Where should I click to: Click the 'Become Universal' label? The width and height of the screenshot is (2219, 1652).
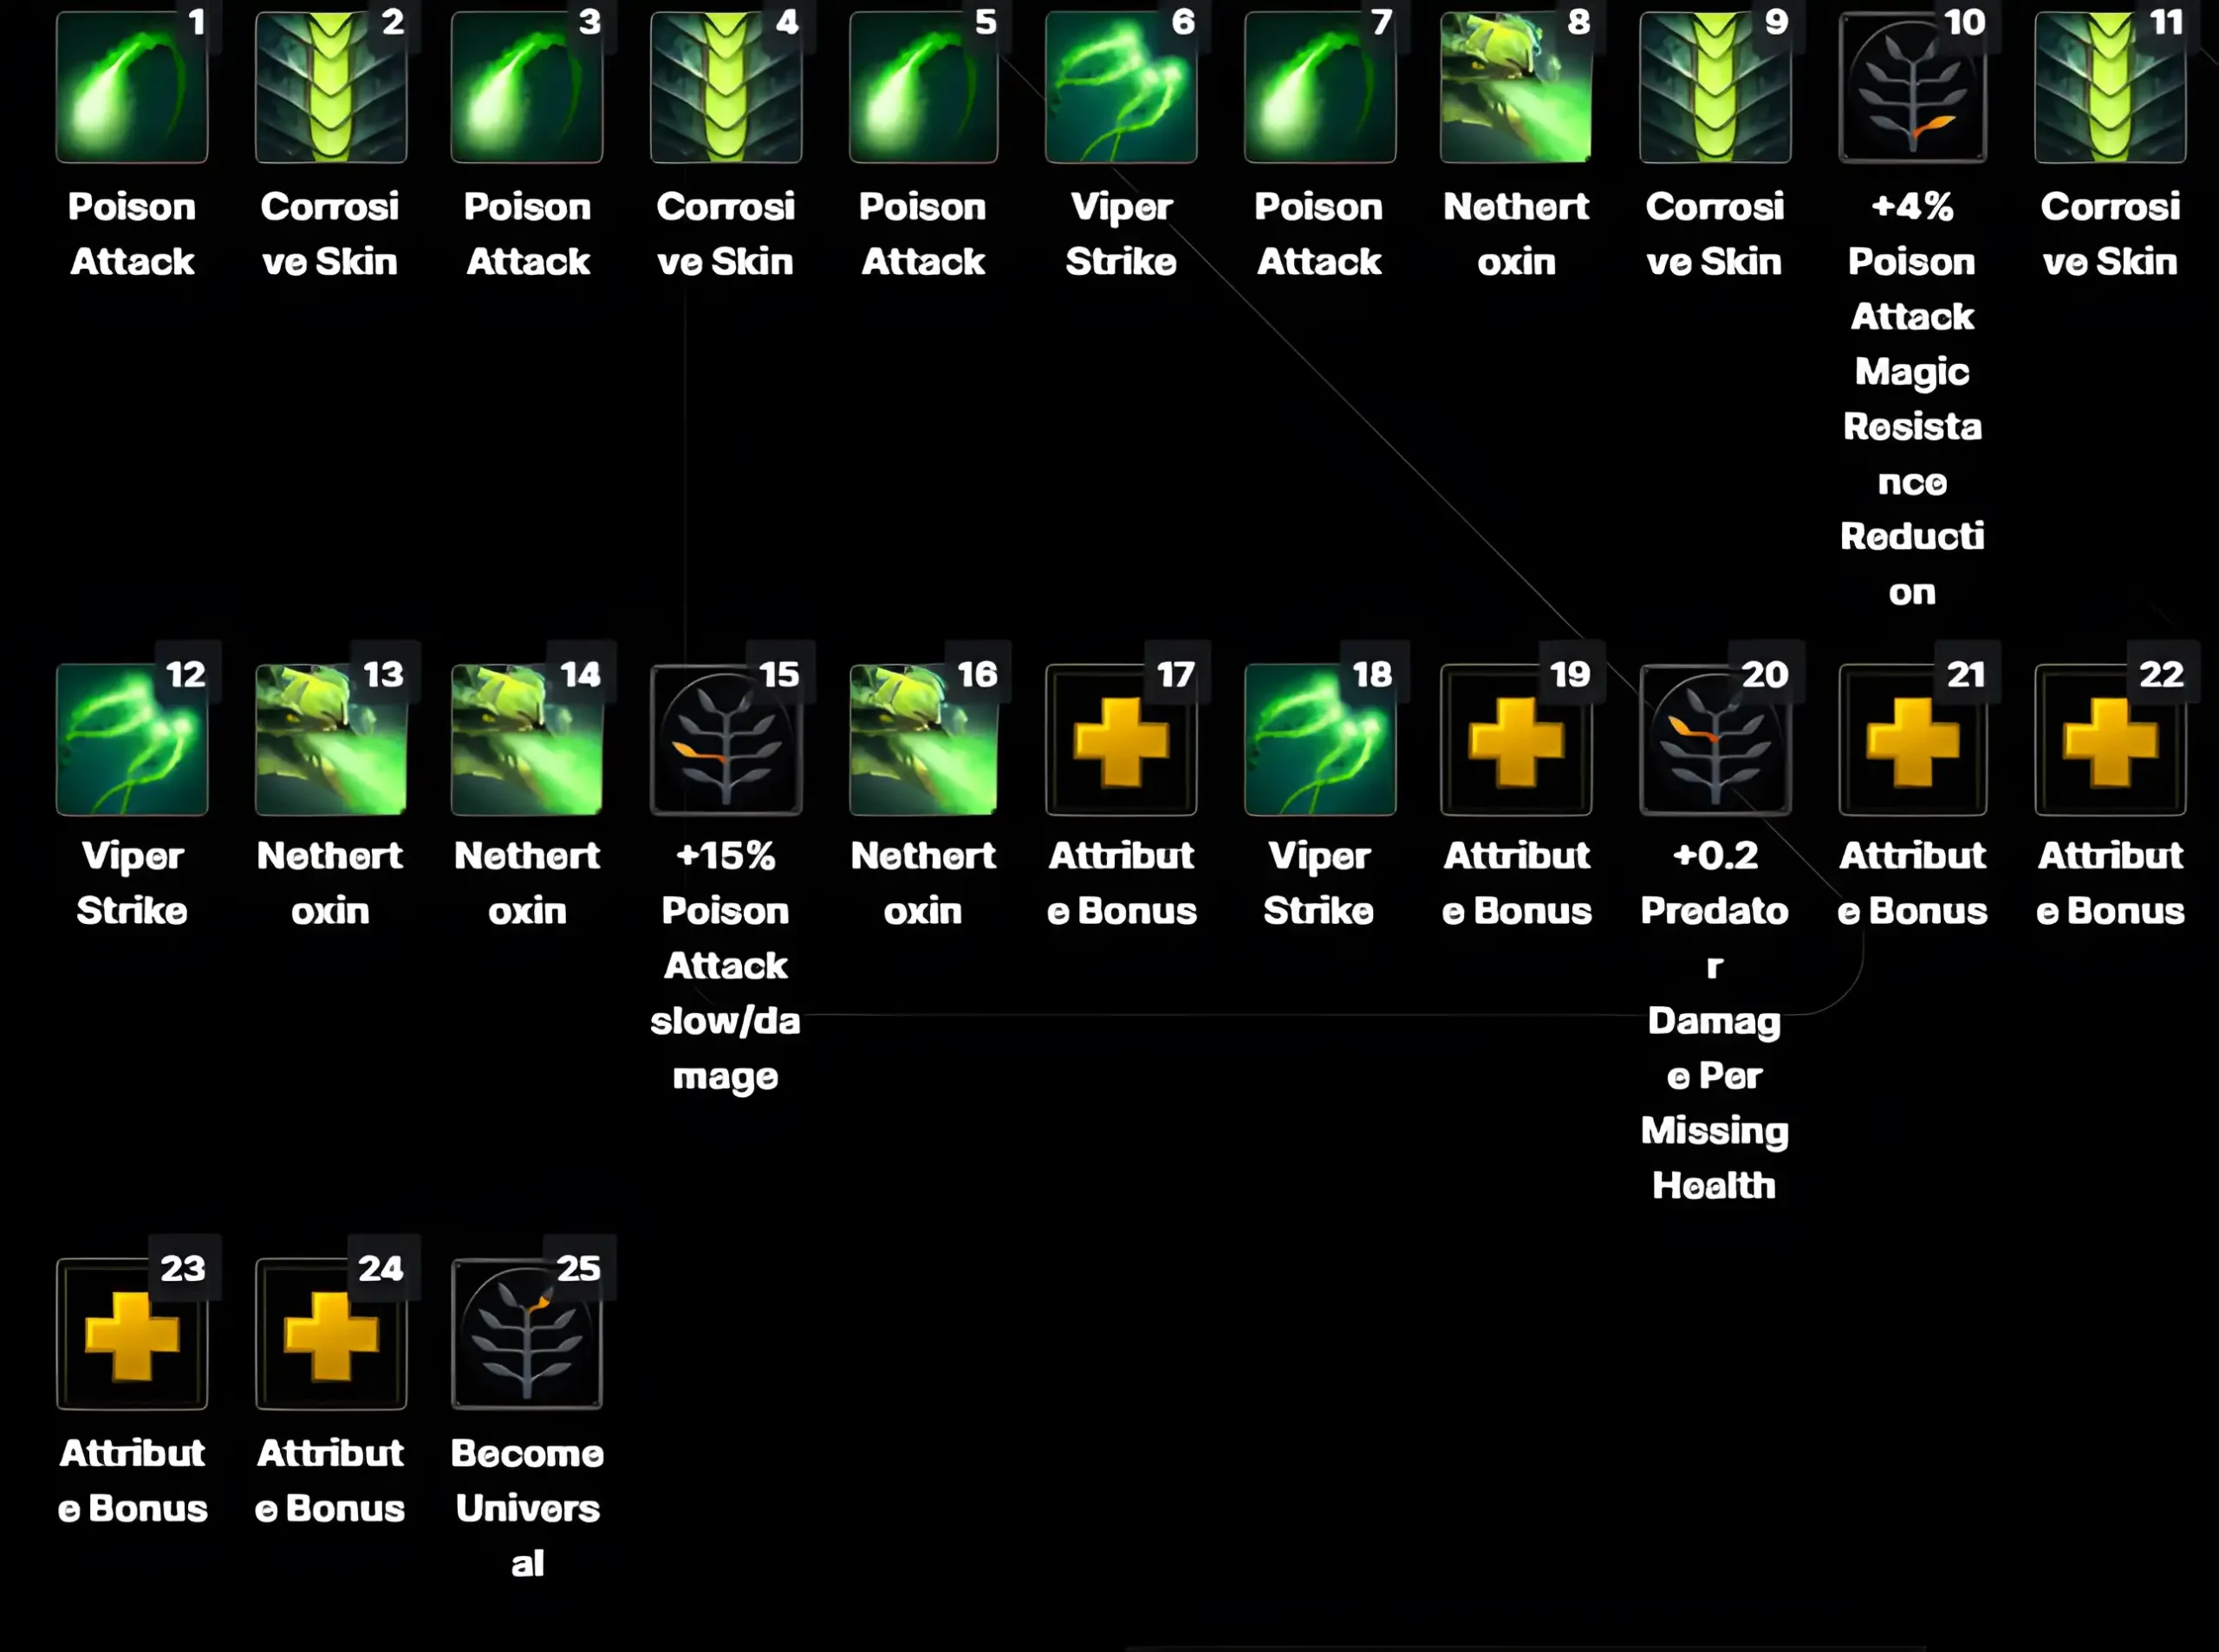click(527, 1508)
